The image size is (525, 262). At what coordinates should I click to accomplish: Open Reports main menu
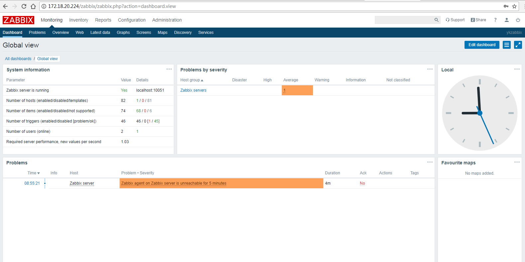(x=103, y=20)
